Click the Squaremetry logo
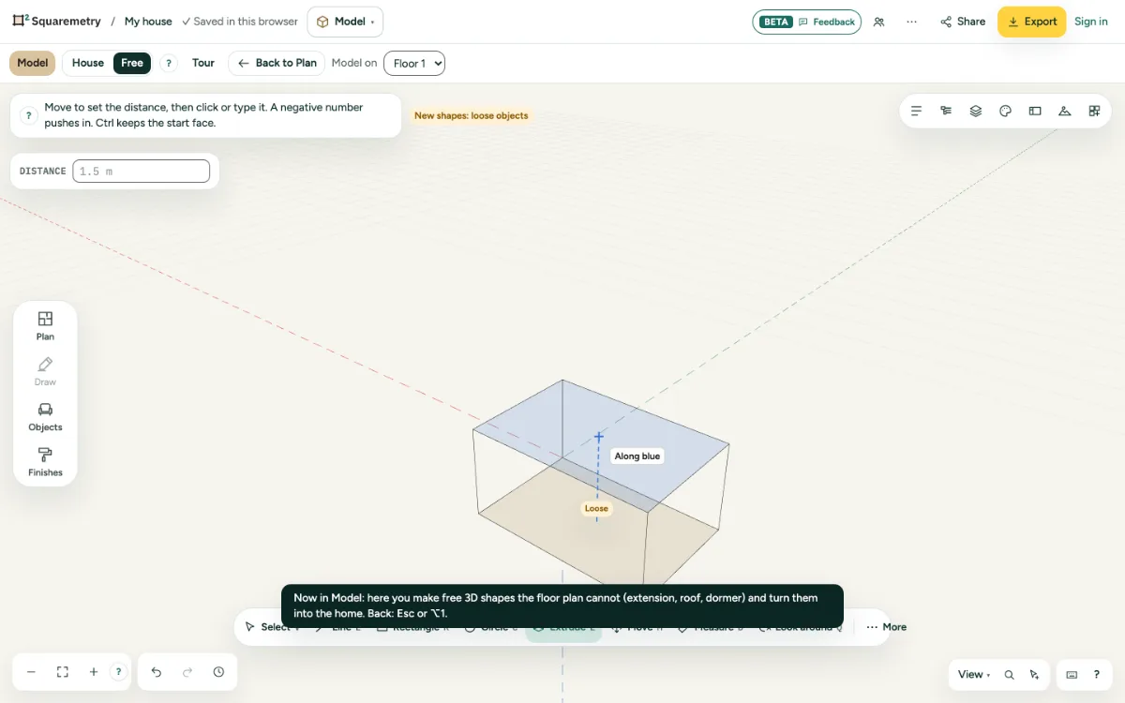The height and width of the screenshot is (703, 1125). tap(55, 22)
